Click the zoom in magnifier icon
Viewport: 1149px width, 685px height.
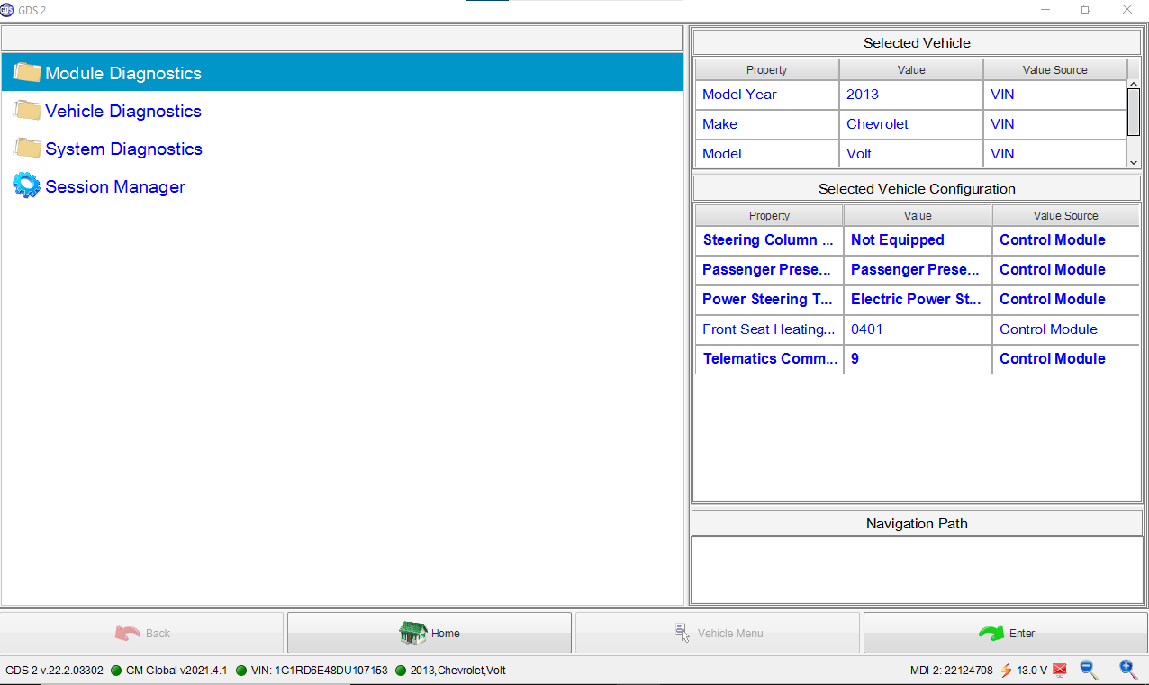click(x=1128, y=670)
